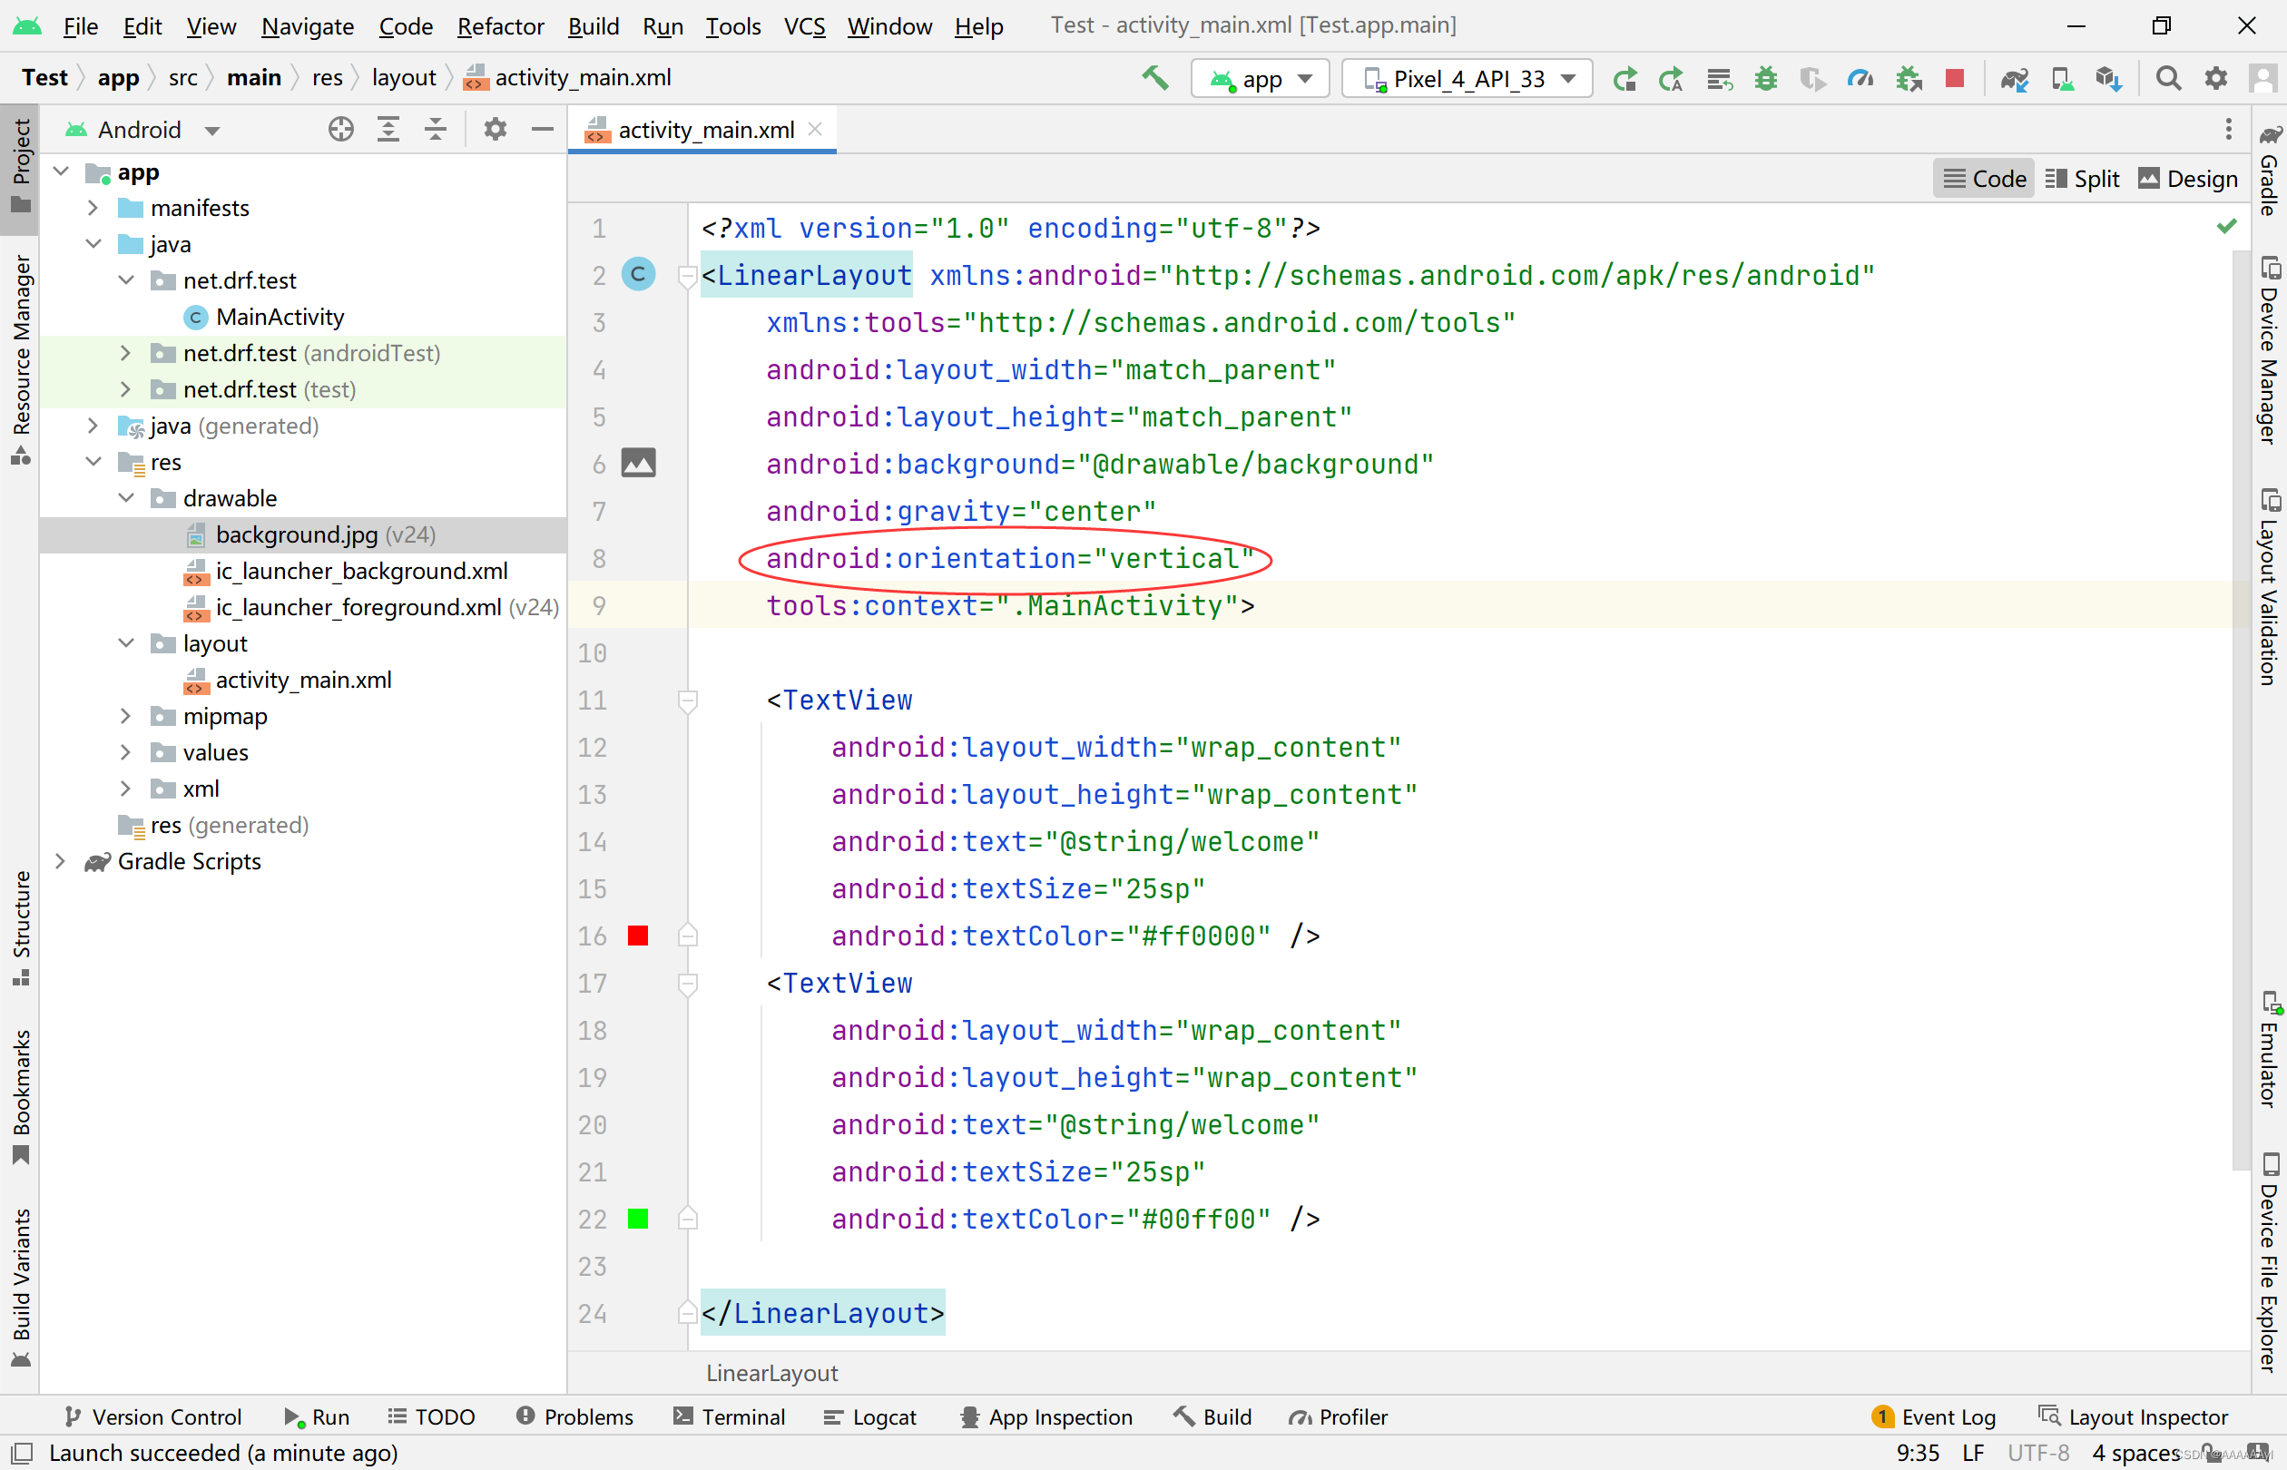Click the Debug app bug icon
2287x1470 pixels.
1765,78
